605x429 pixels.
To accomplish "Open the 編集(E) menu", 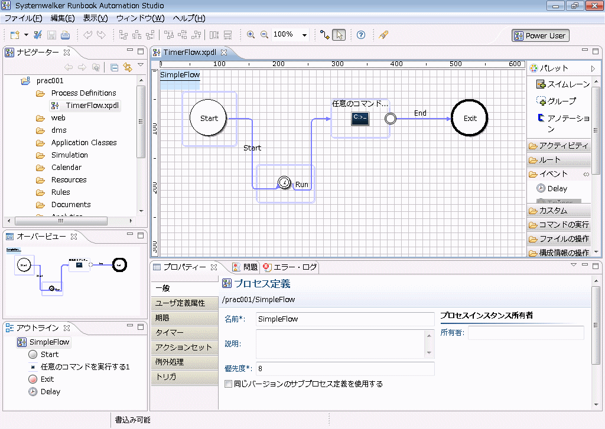I will click(x=63, y=18).
